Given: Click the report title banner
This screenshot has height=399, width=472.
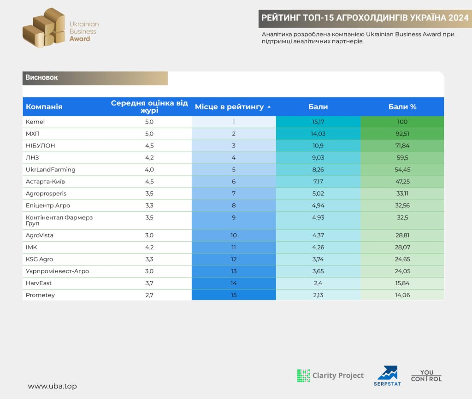Looking at the screenshot, I should 365,18.
